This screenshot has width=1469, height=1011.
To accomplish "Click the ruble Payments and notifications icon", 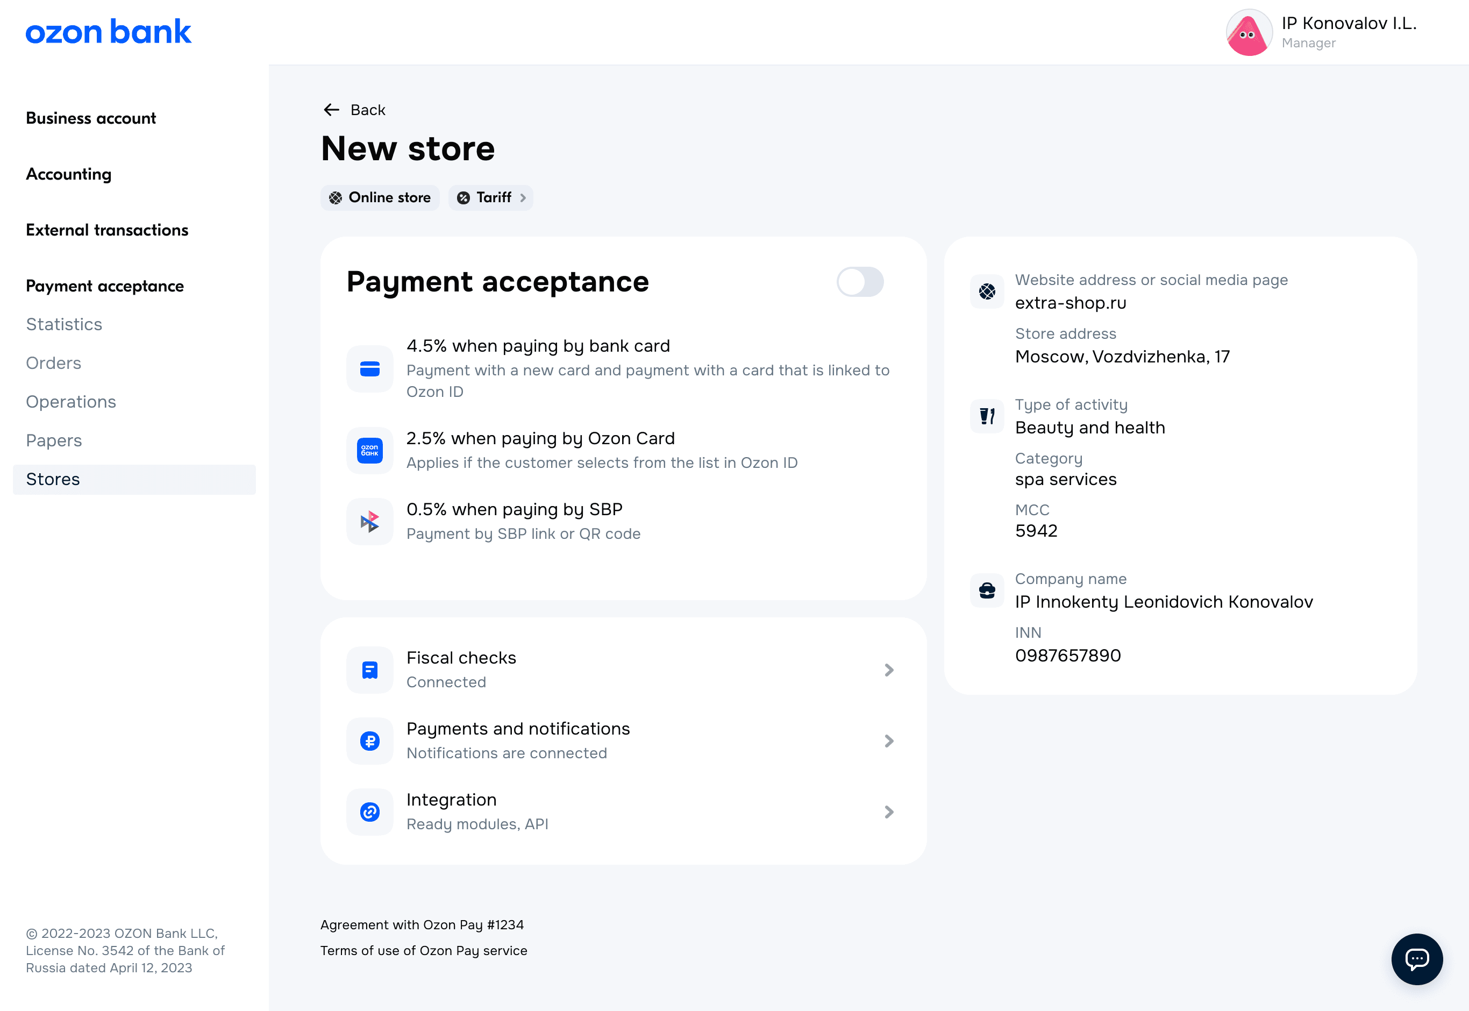I will [x=370, y=741].
